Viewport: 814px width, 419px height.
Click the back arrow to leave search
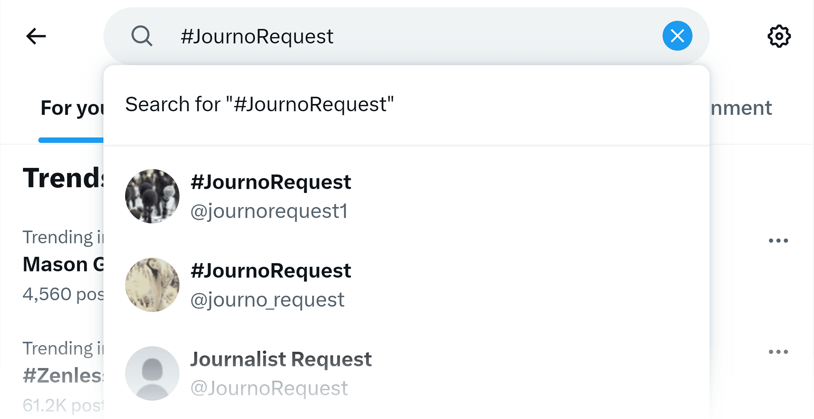(36, 36)
